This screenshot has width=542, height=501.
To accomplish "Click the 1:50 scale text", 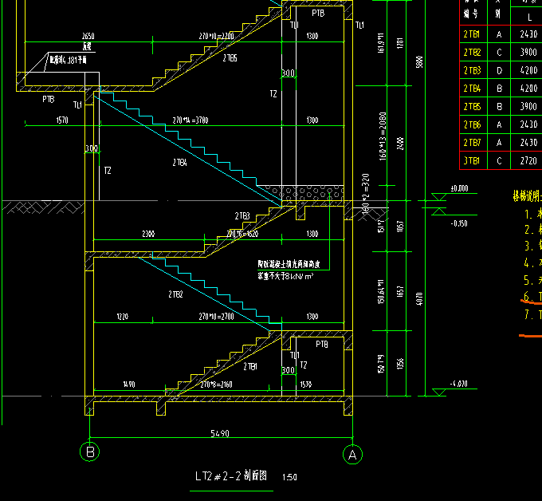I will [x=289, y=477].
